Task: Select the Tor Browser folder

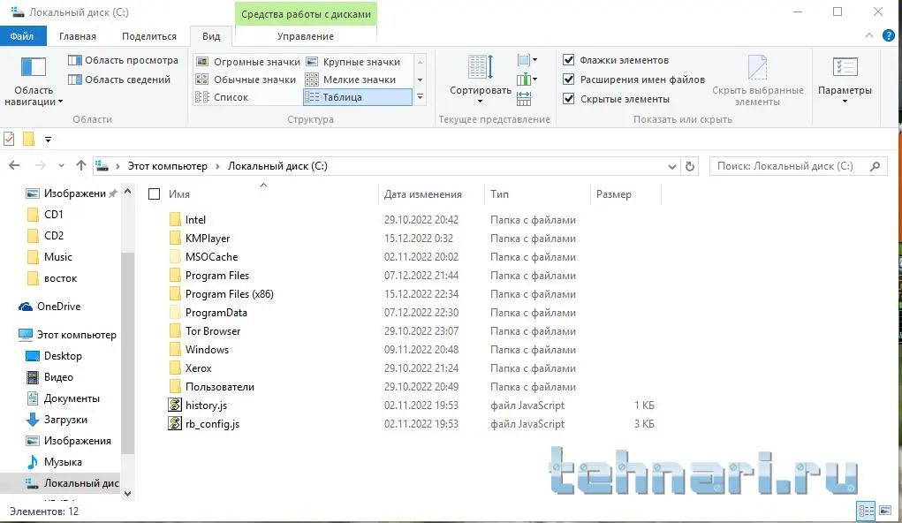Action: tap(212, 330)
